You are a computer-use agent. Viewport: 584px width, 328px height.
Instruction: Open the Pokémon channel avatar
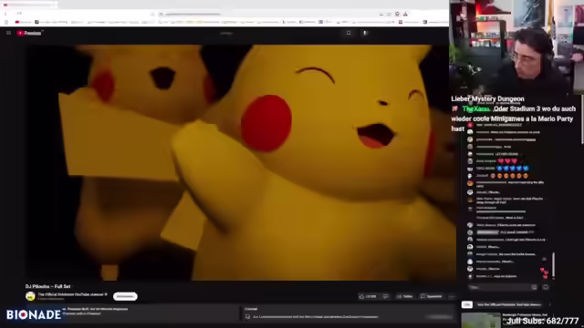[x=30, y=296]
